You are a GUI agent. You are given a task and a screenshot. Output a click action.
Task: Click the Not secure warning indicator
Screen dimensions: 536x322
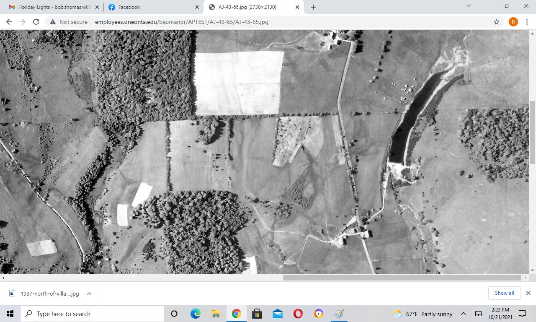point(69,22)
